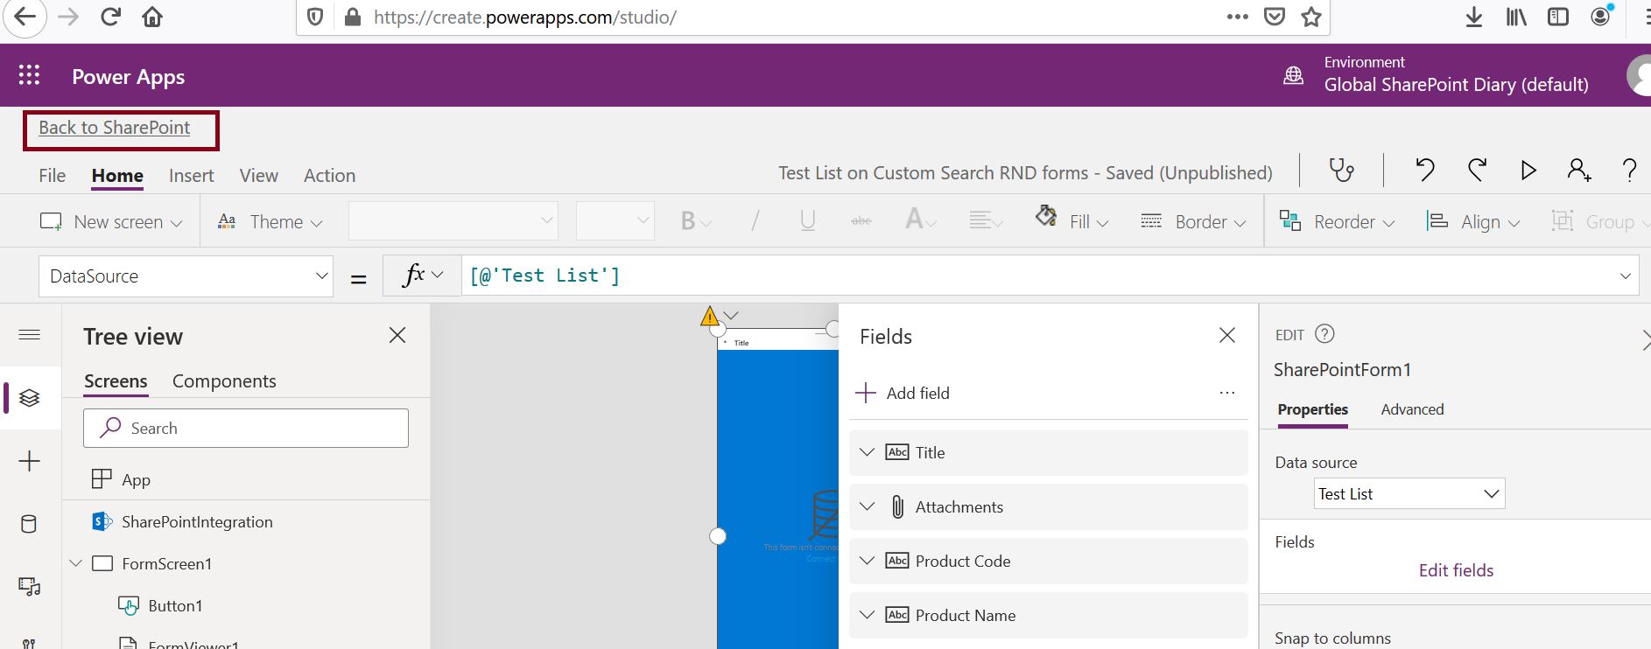
Task: Bookmark this page with the star icon
Action: click(1310, 17)
